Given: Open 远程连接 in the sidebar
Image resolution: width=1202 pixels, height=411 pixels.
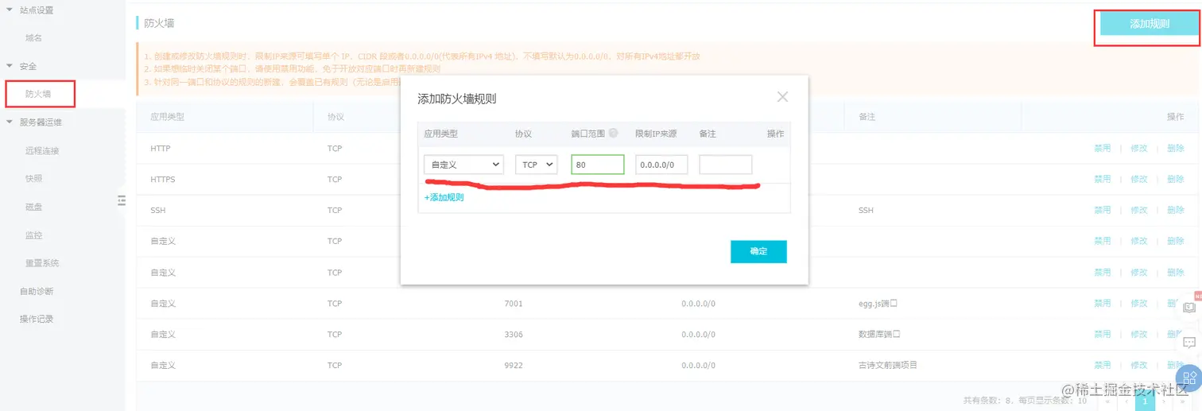Looking at the screenshot, I should click(x=42, y=150).
